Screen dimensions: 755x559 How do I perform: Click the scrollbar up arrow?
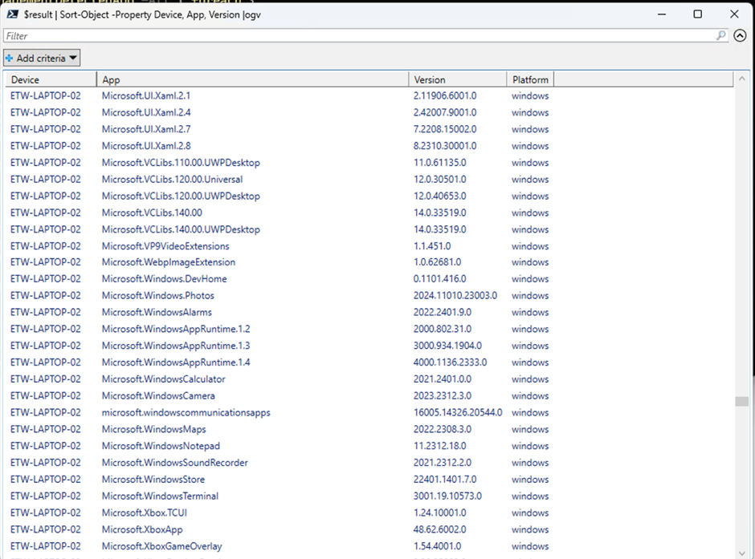click(742, 79)
